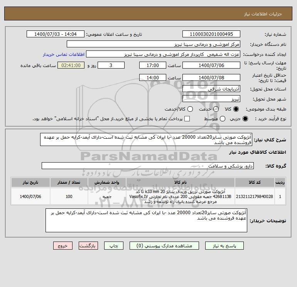This screenshot has height=287, width=297.
Task: Click the remaining days field showing 3
Action: pyautogui.click(x=111, y=65)
